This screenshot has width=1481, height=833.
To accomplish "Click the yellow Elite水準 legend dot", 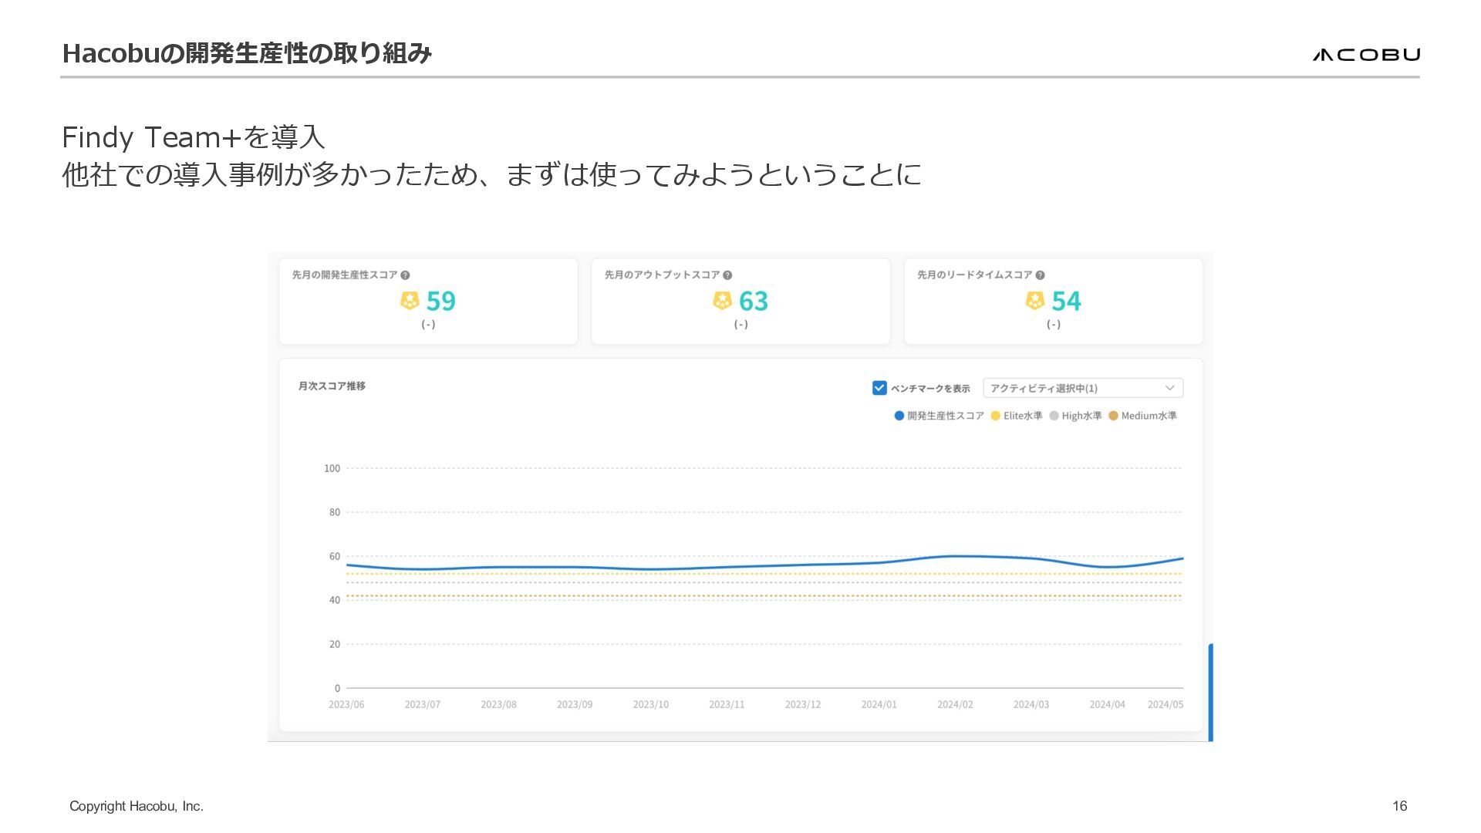I will (x=995, y=416).
